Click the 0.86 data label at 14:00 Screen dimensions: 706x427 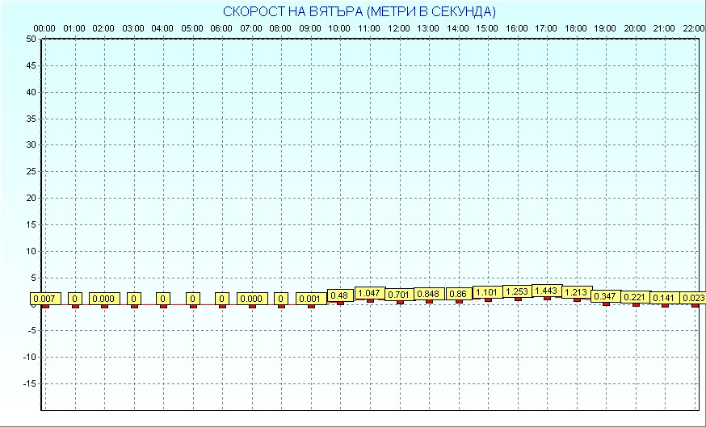point(458,294)
